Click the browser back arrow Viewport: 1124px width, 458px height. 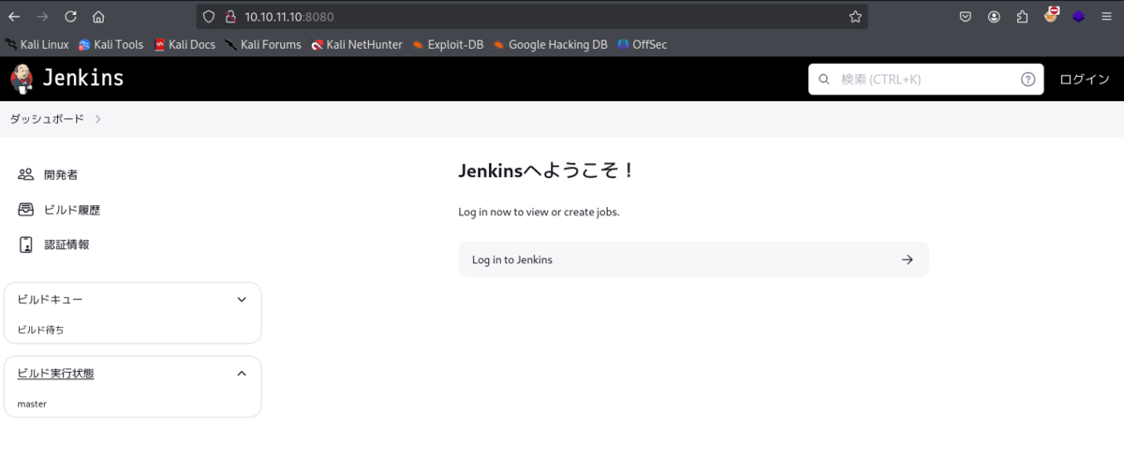click(x=14, y=17)
